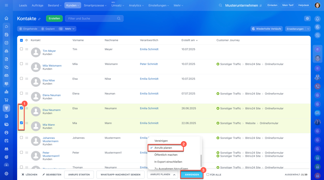This screenshot has height=180, width=324.
Task: Check the Tim Meyer row checkbox
Action: 21,49
